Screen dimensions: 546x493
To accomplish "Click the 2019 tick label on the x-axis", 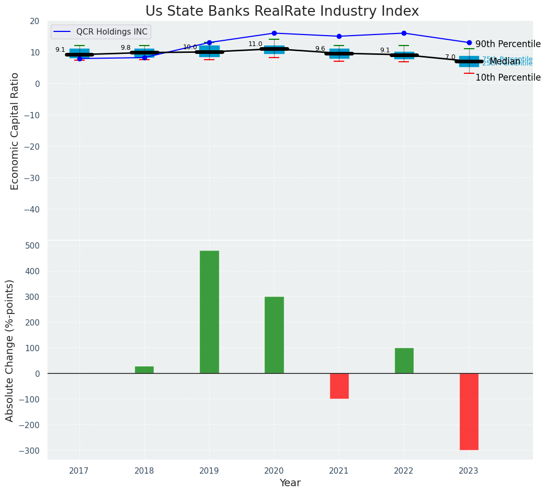I will tap(209, 471).
